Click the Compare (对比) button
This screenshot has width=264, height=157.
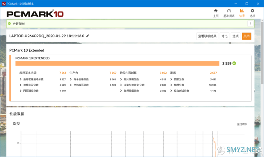(x=224, y=36)
